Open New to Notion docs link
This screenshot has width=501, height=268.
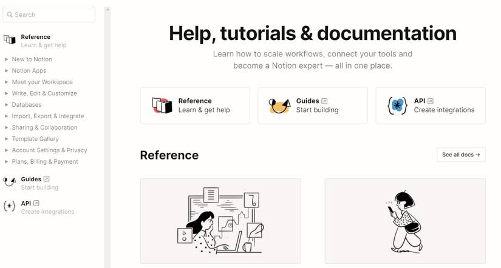[32, 59]
